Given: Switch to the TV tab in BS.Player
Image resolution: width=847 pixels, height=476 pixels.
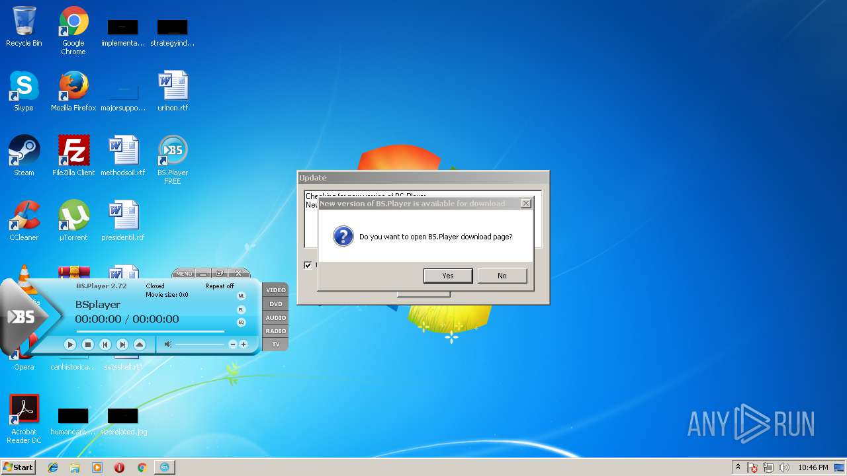Looking at the screenshot, I should (x=276, y=344).
